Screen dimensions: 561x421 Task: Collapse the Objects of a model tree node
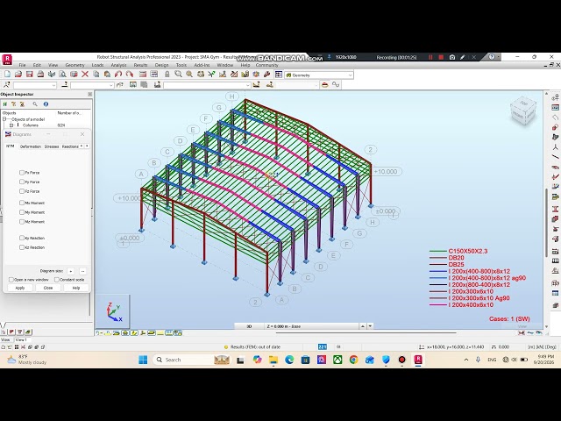click(4, 119)
